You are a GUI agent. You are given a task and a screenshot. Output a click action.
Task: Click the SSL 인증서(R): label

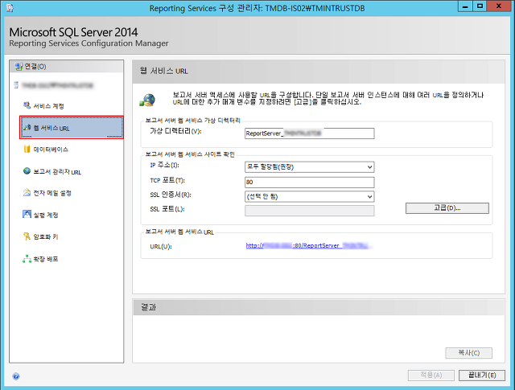click(171, 195)
